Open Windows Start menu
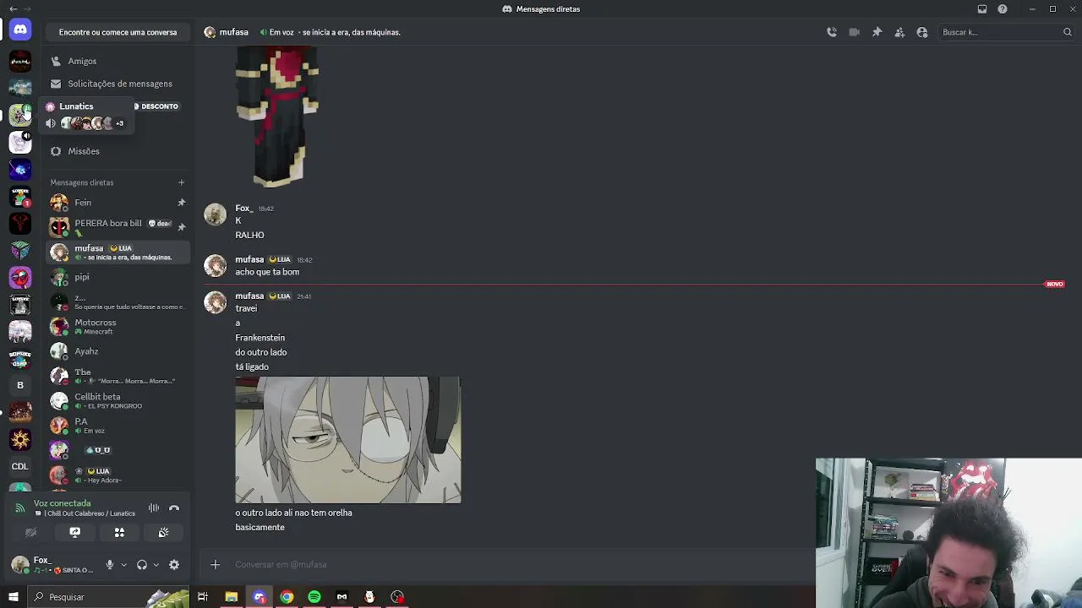Screen dimensions: 1082x608 (13, 597)
